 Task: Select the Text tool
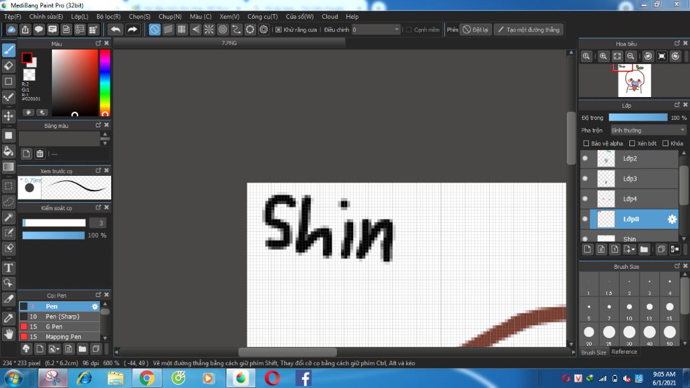pos(9,267)
